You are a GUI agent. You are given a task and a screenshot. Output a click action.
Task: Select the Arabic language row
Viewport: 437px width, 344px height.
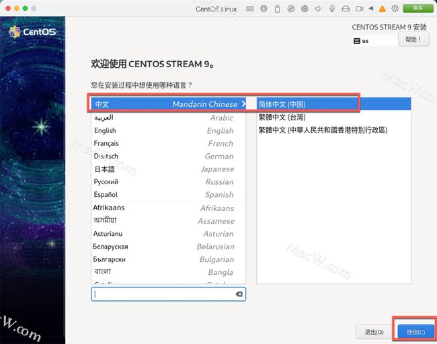(x=168, y=118)
